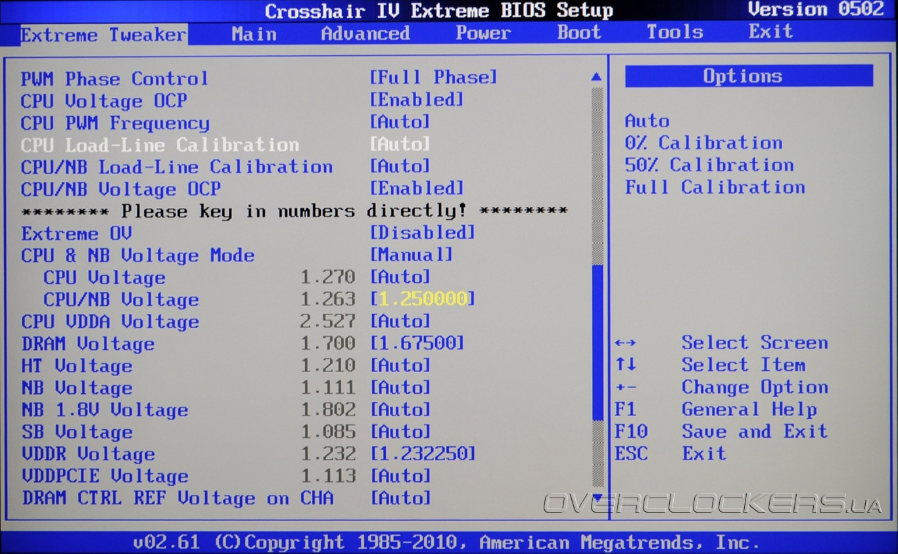
Task: Click the Version 0502 text
Action: click(x=816, y=9)
